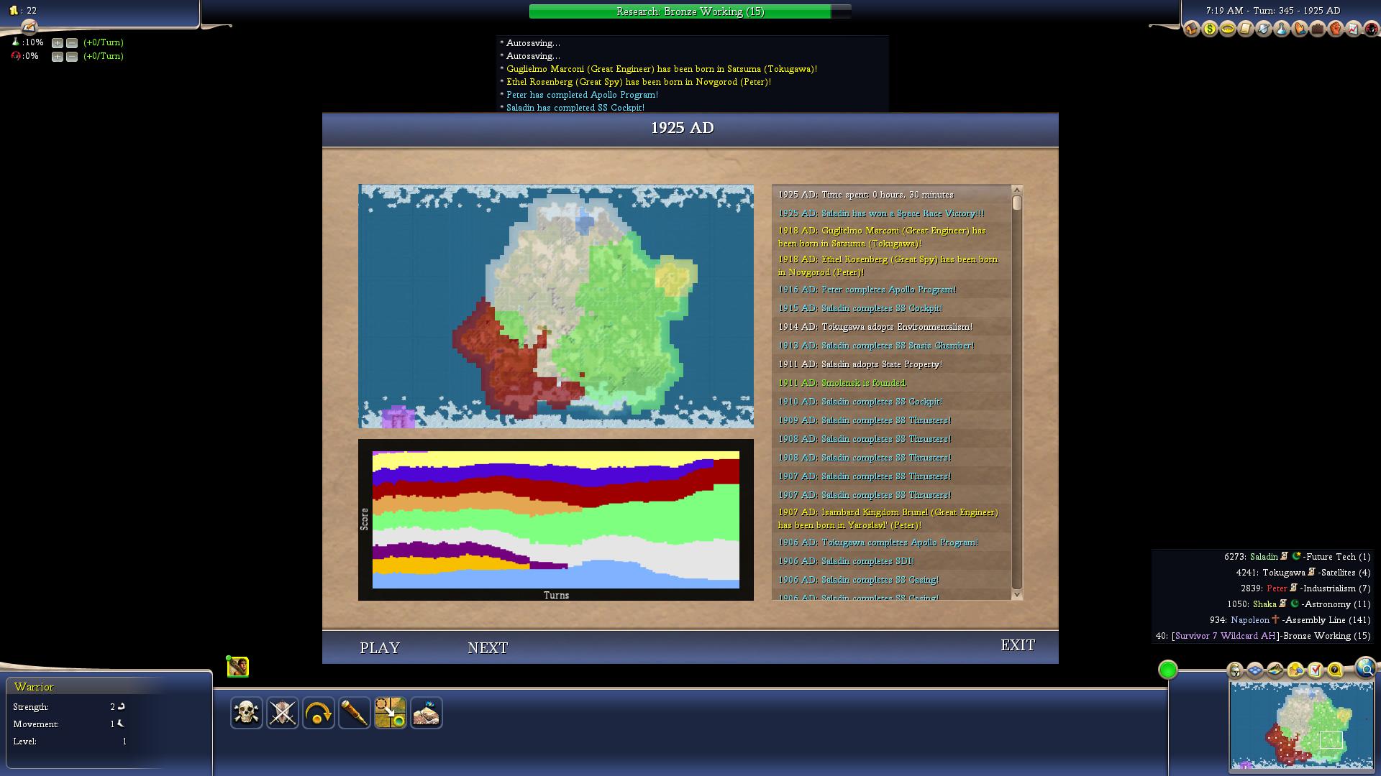This screenshot has height=776, width=1381.
Task: Click the Bronze Working research progress bar
Action: 690,11
